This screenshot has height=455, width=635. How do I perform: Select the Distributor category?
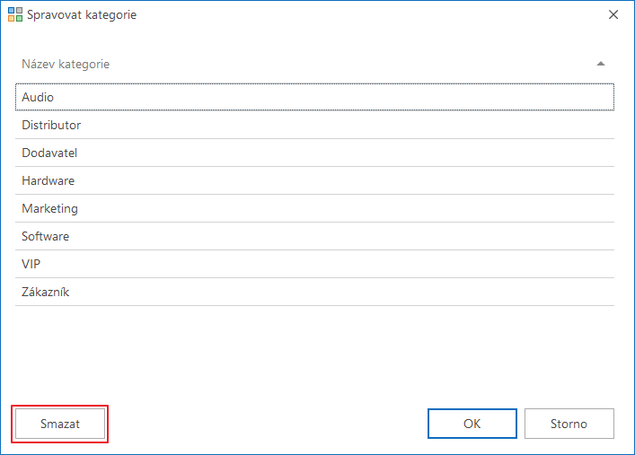point(314,125)
